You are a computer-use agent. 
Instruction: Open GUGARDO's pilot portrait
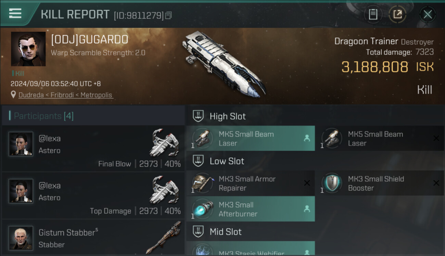click(x=28, y=49)
